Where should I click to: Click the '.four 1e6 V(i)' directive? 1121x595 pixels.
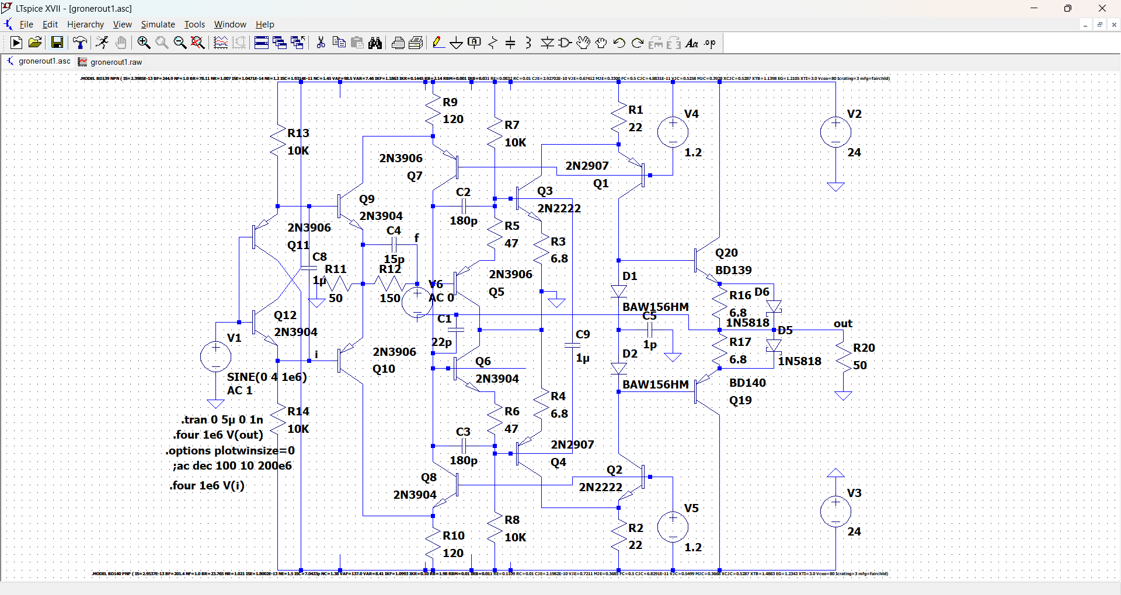(207, 485)
